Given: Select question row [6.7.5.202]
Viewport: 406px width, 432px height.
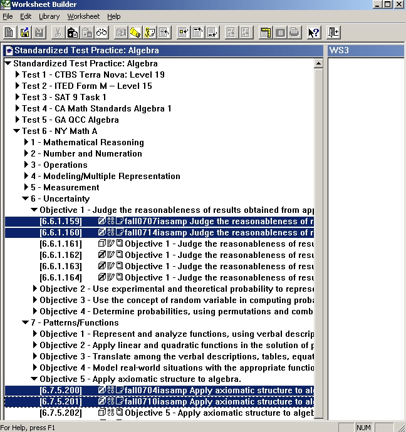Looking at the screenshot, I should click(159, 413).
